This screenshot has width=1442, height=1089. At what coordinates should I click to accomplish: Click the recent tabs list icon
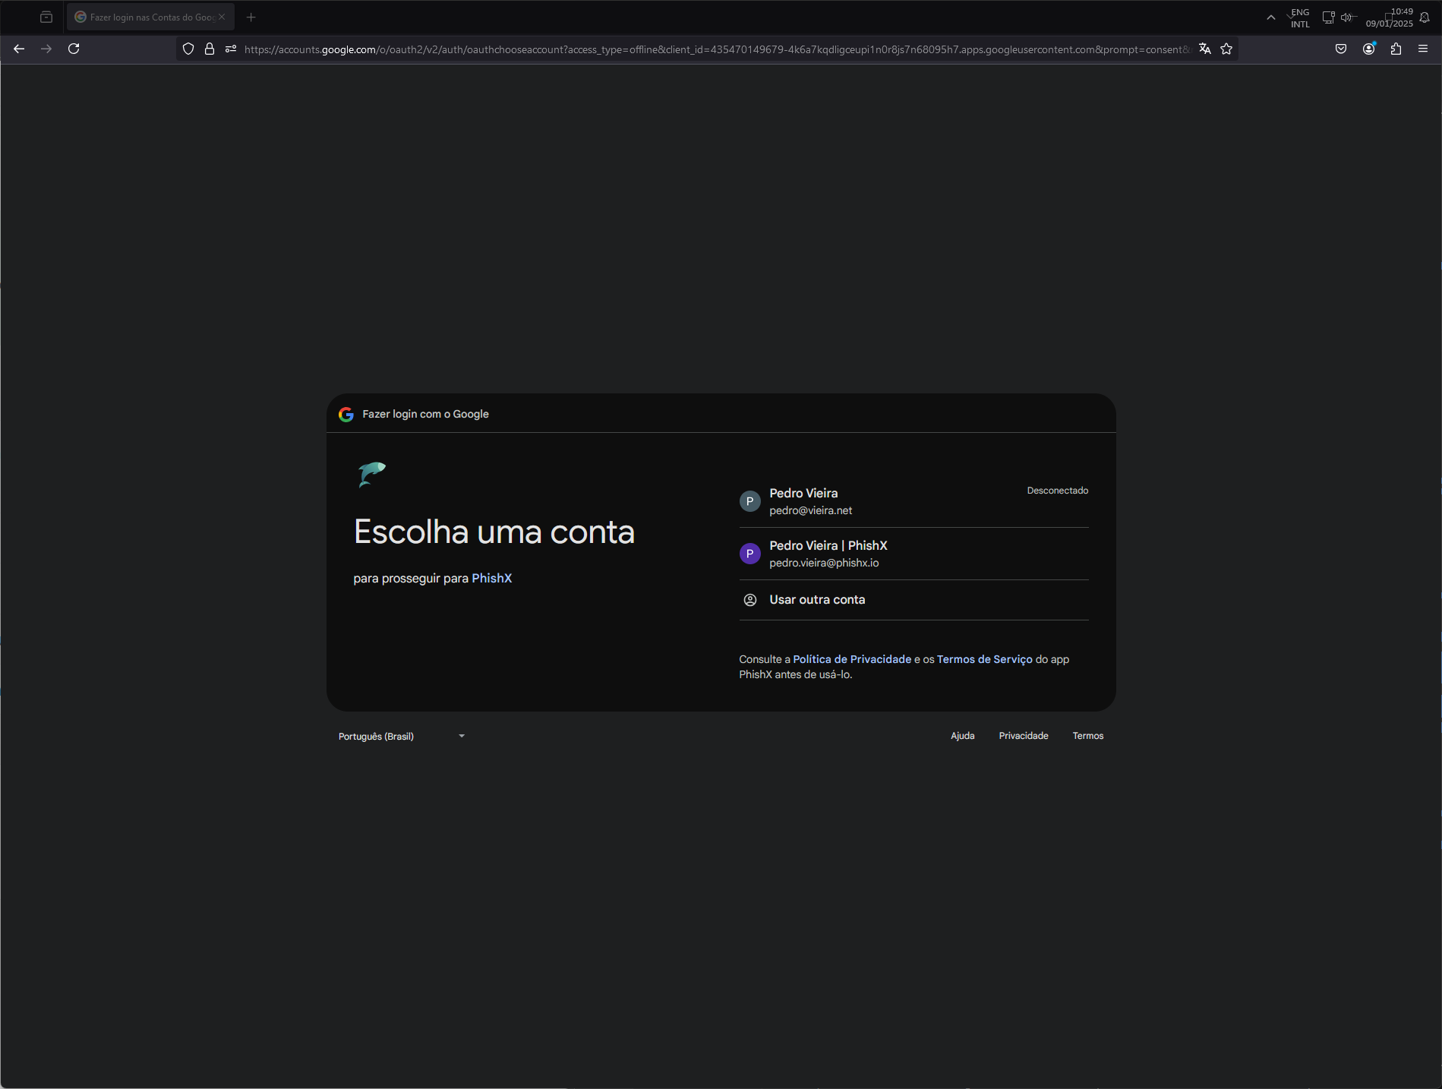(x=46, y=17)
